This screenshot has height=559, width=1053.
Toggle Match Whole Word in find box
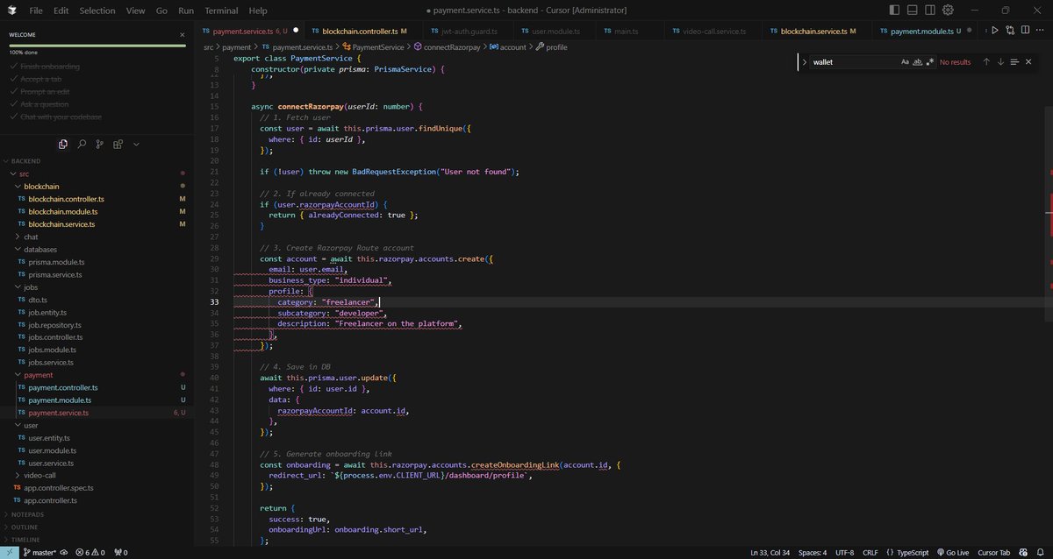917,62
